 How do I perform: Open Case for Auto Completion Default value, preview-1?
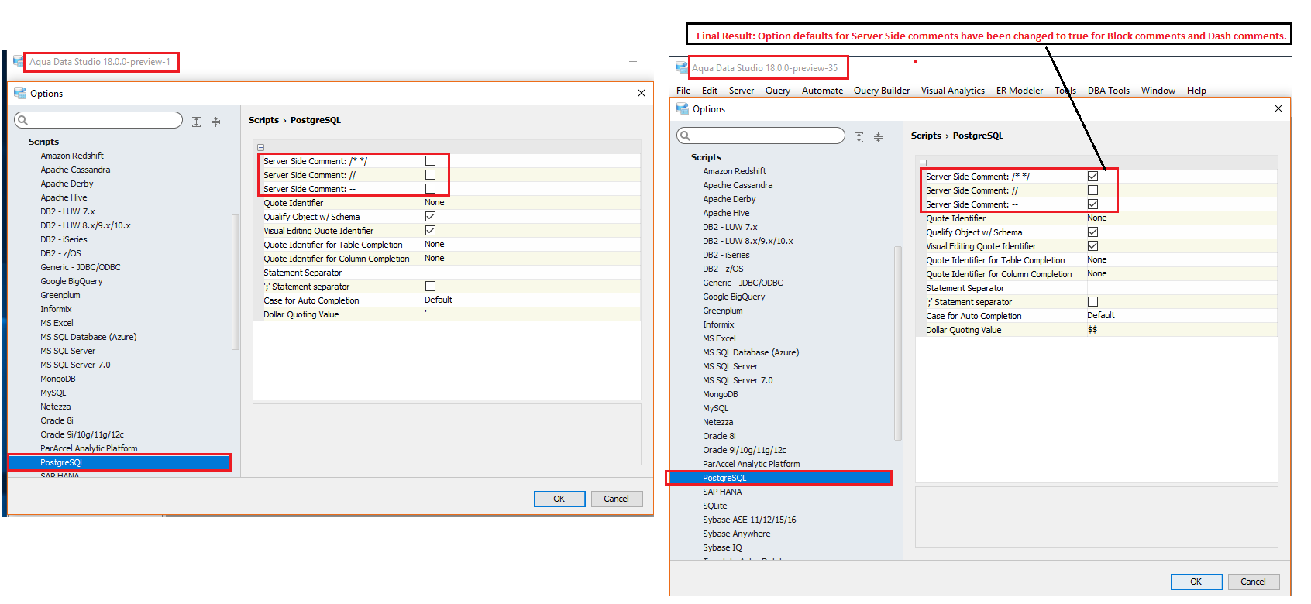tap(532, 300)
